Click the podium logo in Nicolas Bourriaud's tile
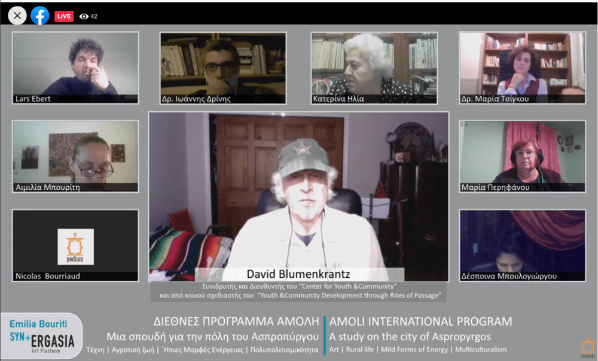 click(75, 246)
